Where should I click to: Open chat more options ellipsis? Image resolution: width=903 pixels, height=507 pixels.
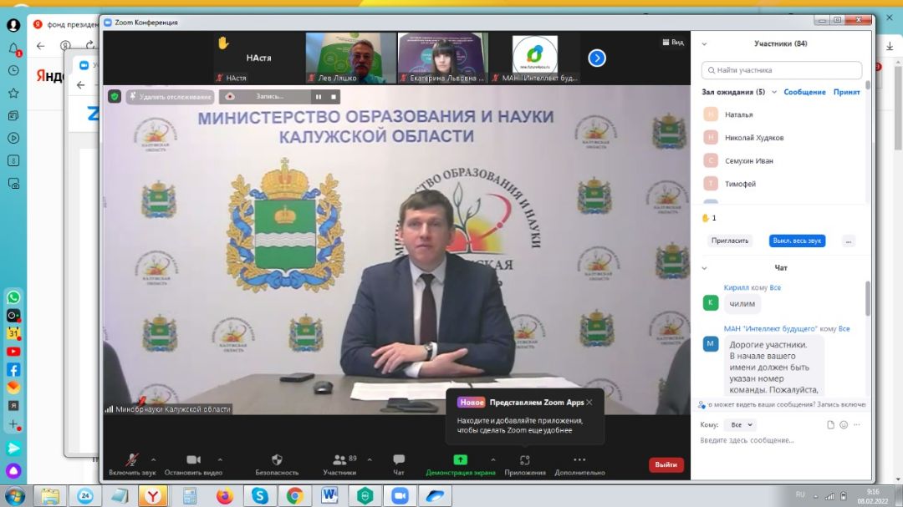click(857, 424)
